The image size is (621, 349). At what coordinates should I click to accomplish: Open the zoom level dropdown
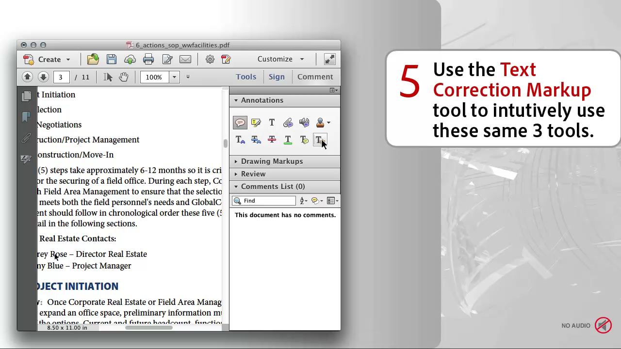coord(174,77)
